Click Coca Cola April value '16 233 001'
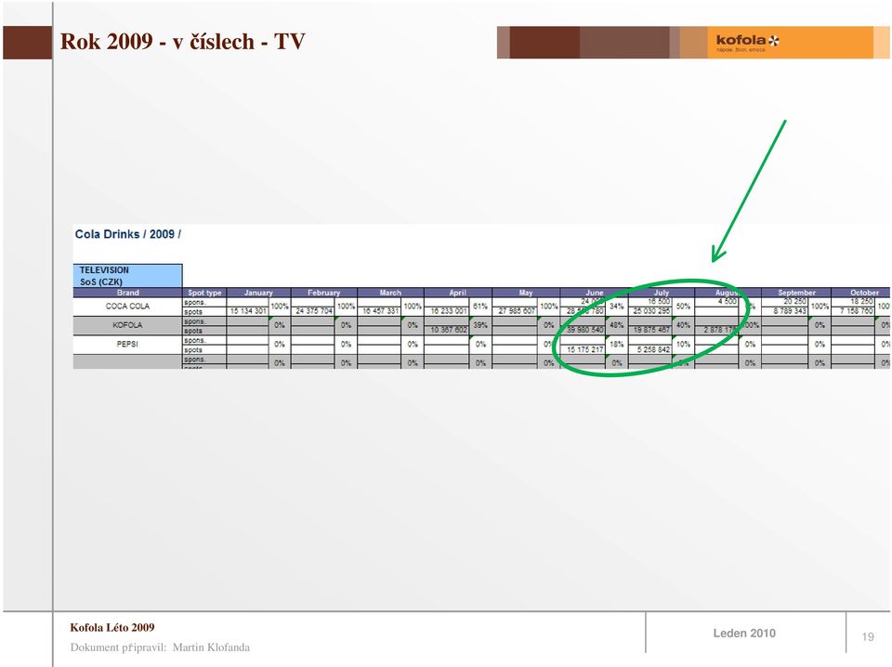This screenshot has width=892, height=667. [x=448, y=311]
